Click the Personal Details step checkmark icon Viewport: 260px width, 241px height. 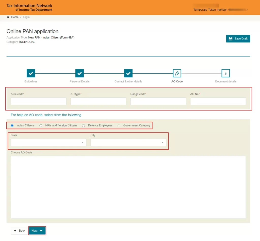(x=79, y=73)
